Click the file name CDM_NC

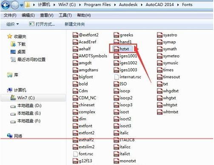click(x=87, y=98)
